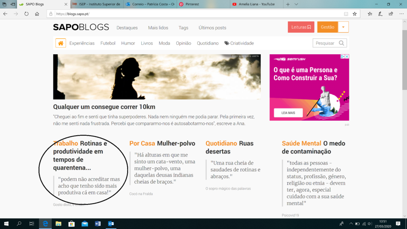
Task: Click the search magnifier icon beside Pesquisar
Action: tap(342, 43)
